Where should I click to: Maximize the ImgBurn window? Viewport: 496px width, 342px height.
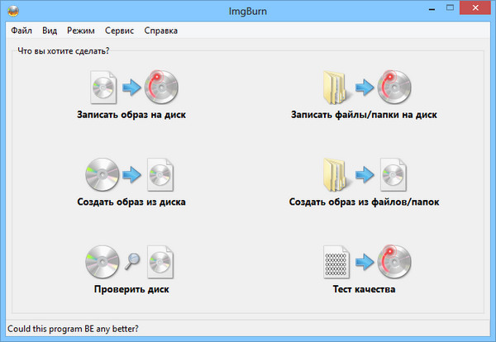coord(450,8)
